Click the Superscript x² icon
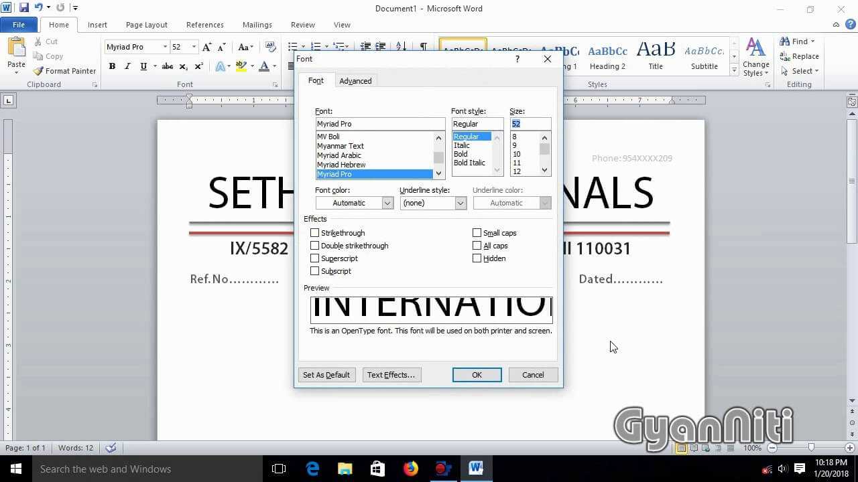The image size is (858, 482). [199, 66]
